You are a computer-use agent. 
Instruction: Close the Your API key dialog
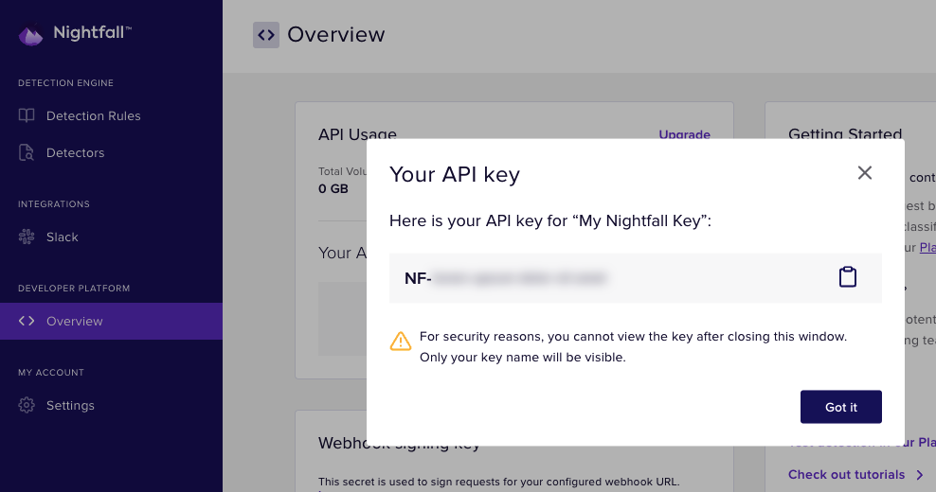pyautogui.click(x=864, y=173)
